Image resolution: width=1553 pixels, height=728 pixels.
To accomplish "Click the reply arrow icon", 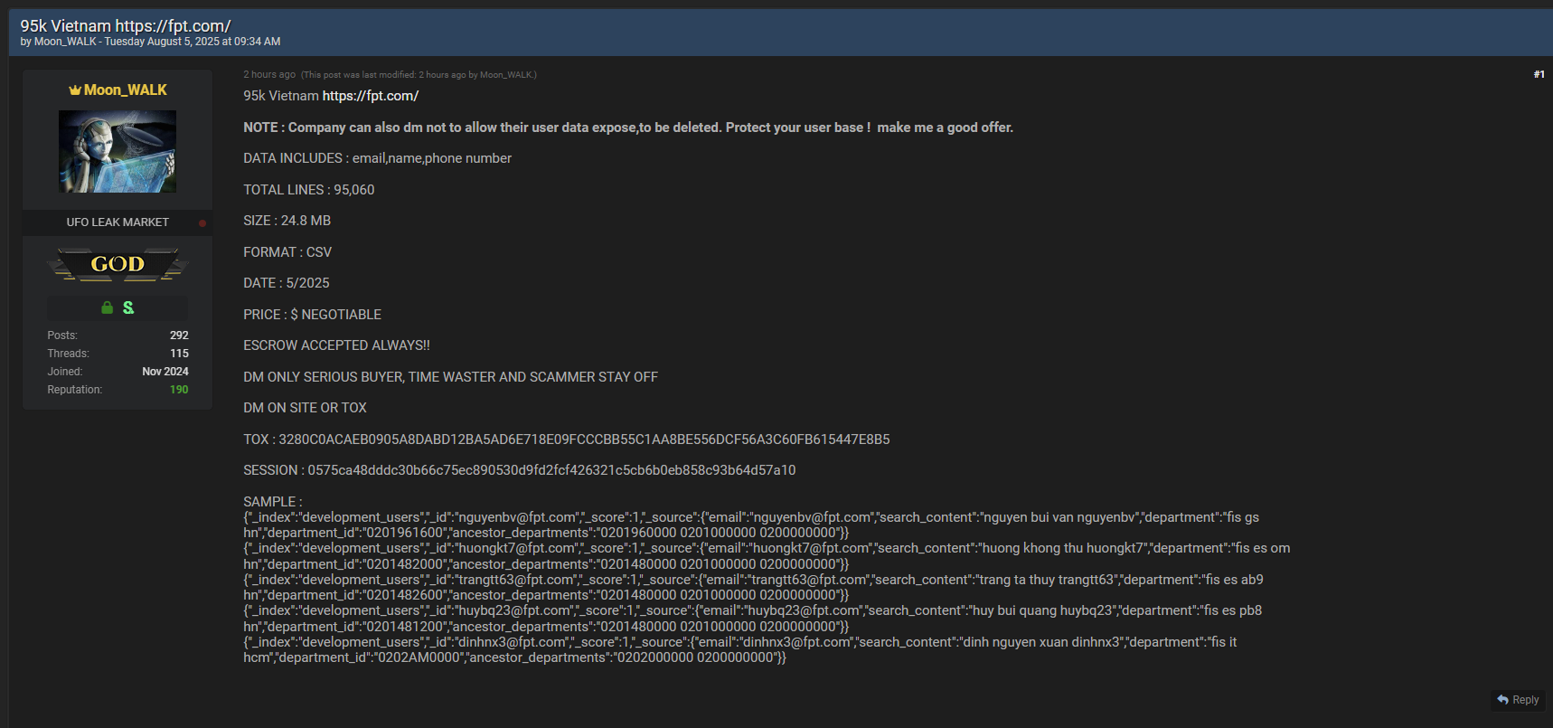I will [1502, 700].
